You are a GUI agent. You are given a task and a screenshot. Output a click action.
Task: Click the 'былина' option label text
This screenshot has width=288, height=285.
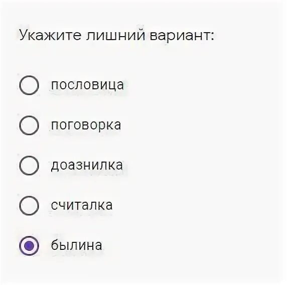[76, 245]
